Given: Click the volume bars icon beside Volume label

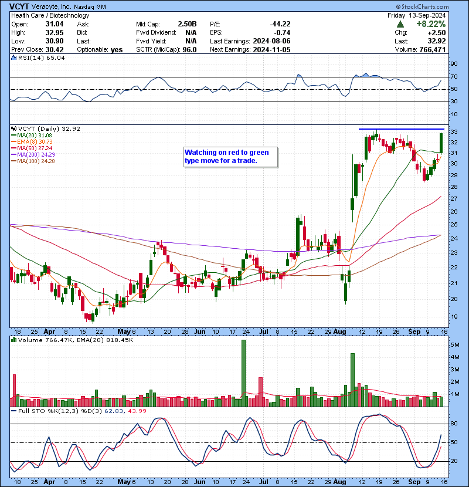Looking at the screenshot, I should click(x=13, y=340).
